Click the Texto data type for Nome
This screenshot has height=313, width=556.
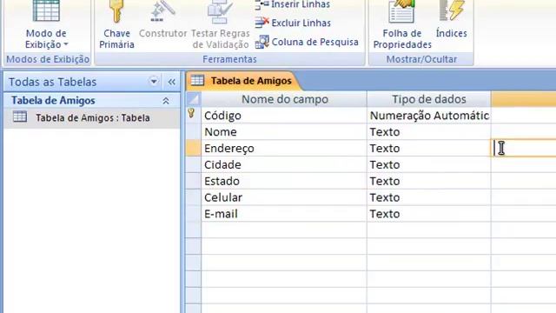(429, 131)
